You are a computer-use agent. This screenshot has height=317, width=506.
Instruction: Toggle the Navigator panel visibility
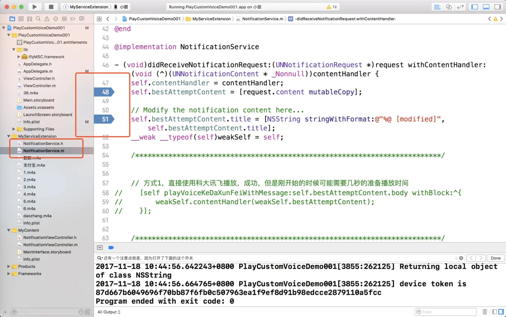click(x=475, y=7)
